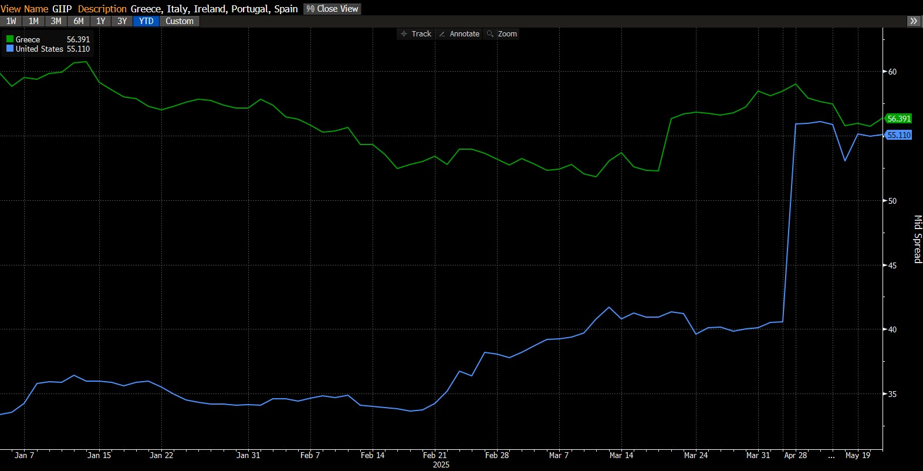This screenshot has height=471, width=923.
Task: Switch to the 1M time range
Action: coord(33,21)
